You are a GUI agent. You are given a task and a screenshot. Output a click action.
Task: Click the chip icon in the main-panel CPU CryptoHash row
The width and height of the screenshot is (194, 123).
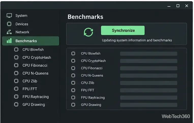(73, 61)
